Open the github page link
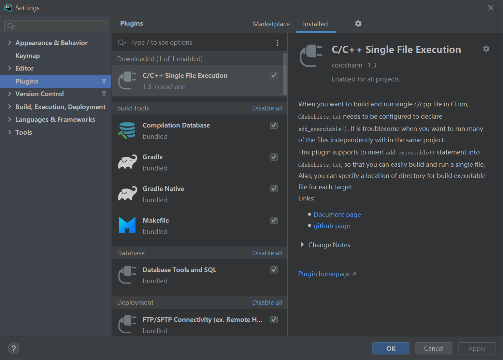Image resolution: width=503 pixels, height=360 pixels. [332, 226]
